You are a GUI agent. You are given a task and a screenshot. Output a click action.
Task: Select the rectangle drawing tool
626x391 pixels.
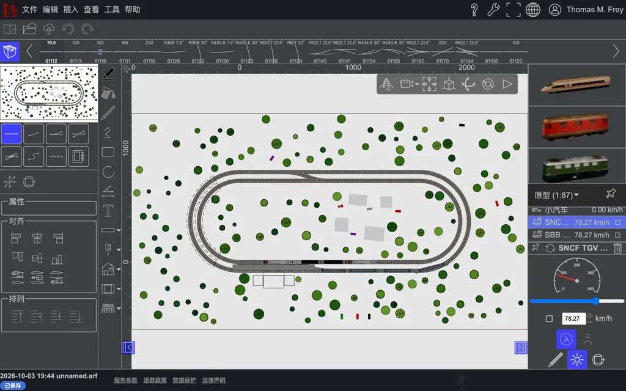point(108,152)
